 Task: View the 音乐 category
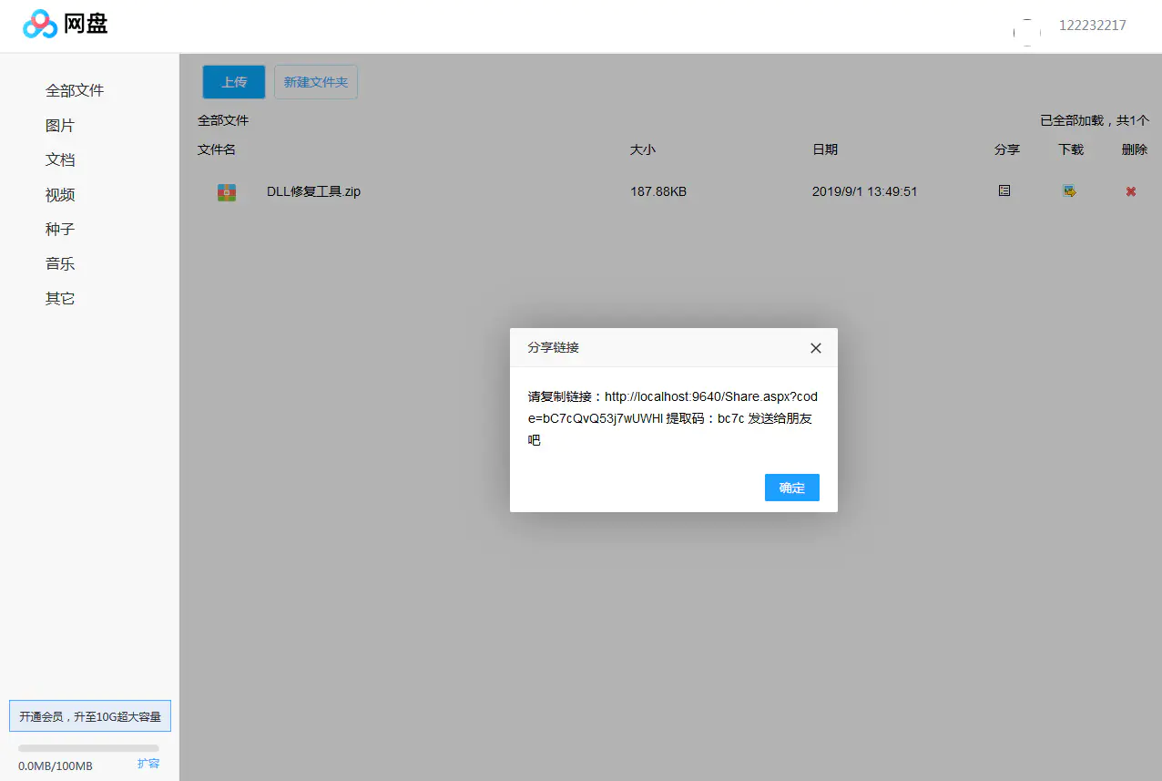(x=60, y=263)
